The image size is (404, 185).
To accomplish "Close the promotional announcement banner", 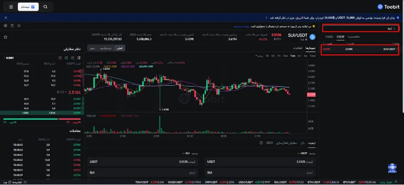I will click(5, 18).
